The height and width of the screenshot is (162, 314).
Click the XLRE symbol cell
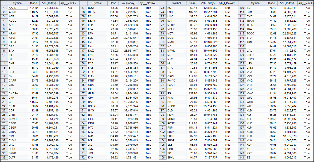pyautogui.click(x=256, y=132)
